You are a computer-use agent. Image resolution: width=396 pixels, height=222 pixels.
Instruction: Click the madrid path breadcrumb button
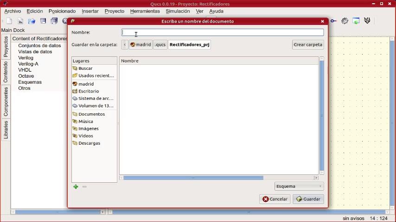click(141, 44)
